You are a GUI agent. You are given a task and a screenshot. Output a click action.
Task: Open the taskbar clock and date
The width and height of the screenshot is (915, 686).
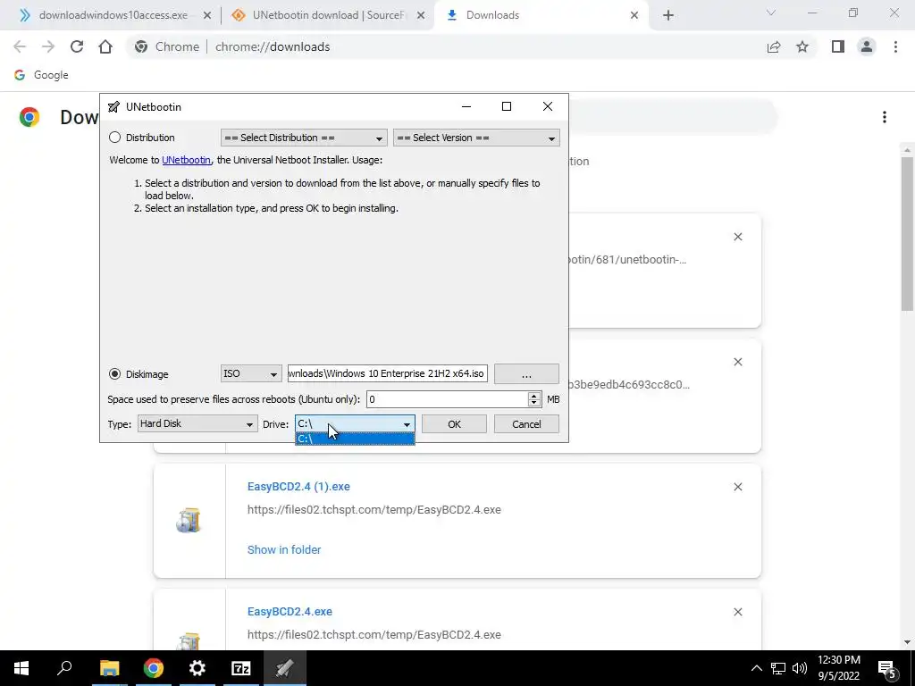tap(838, 668)
